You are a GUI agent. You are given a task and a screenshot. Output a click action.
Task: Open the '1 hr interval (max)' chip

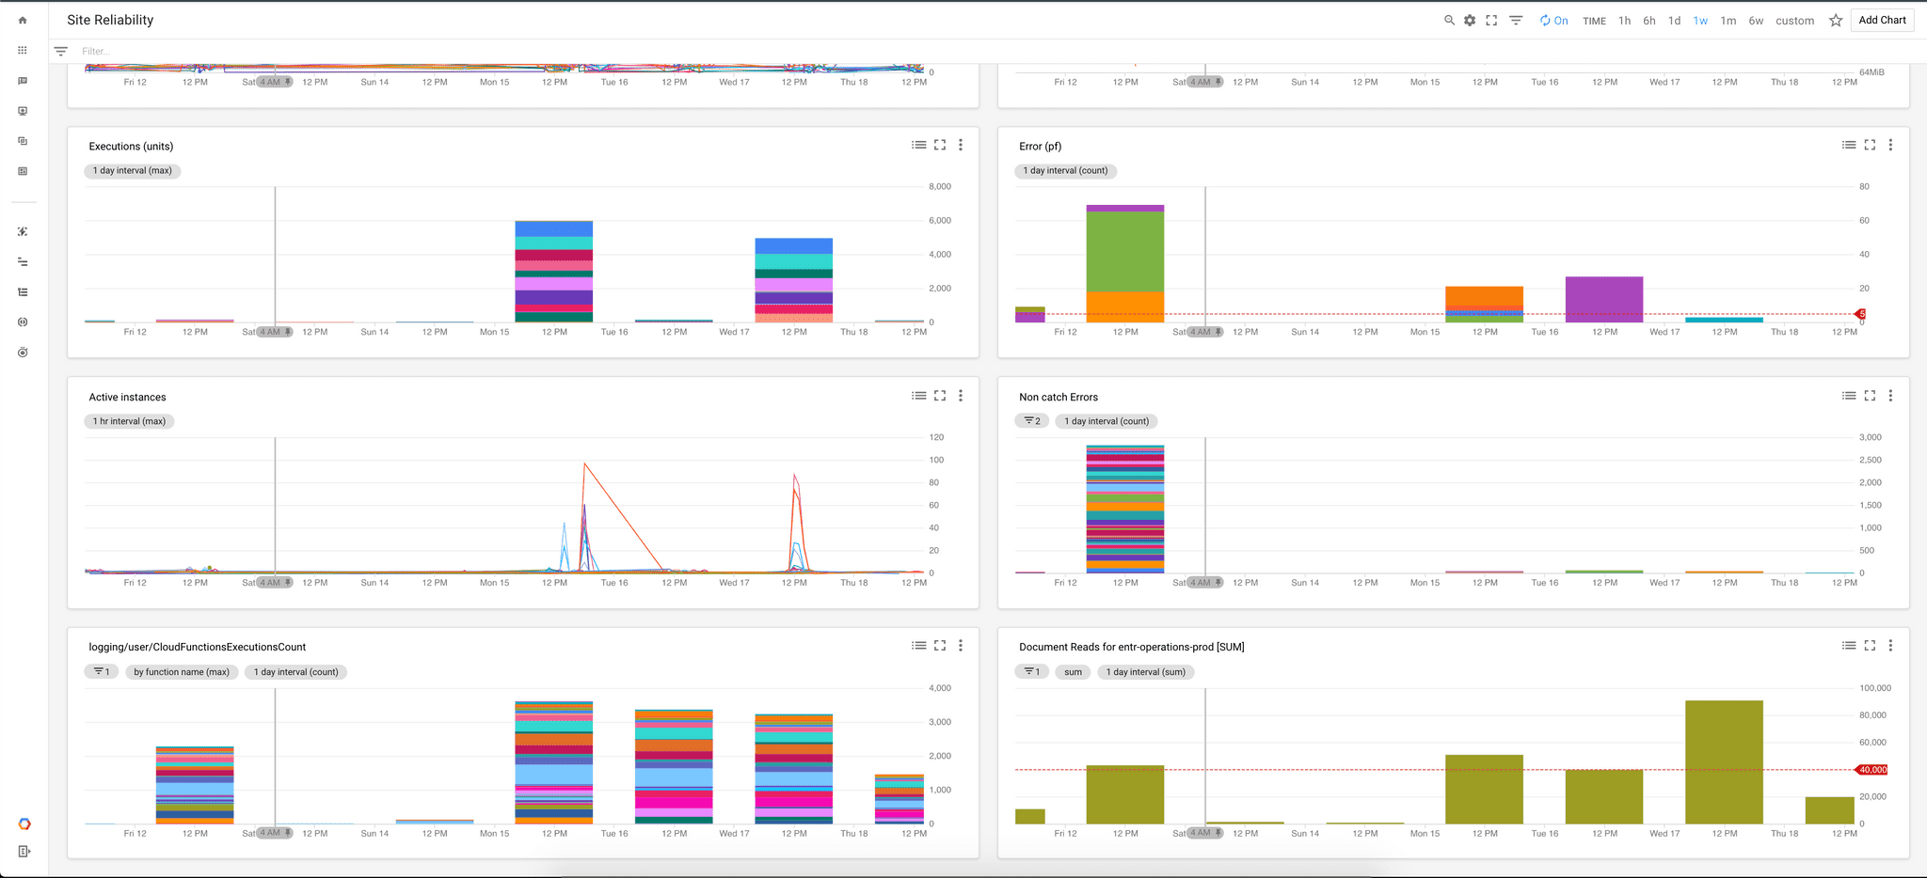(x=130, y=421)
